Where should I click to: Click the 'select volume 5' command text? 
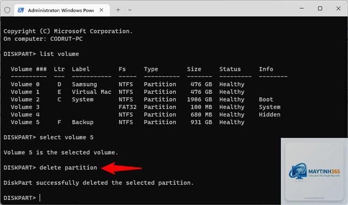coord(67,137)
